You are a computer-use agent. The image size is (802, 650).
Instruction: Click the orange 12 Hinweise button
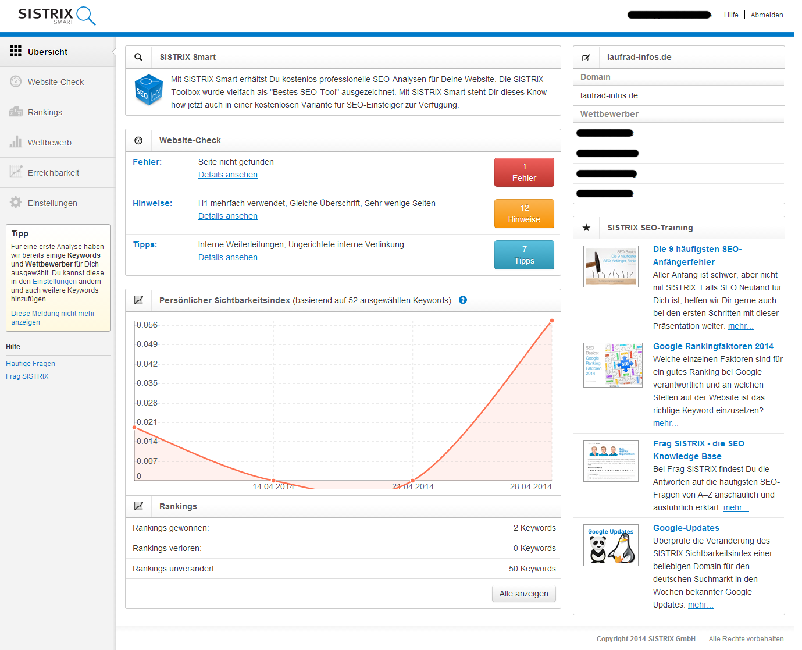pos(524,214)
